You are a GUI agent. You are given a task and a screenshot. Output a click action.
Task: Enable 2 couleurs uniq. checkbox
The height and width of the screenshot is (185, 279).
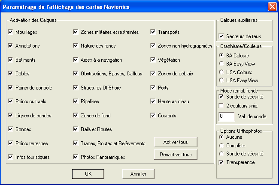click(221, 106)
